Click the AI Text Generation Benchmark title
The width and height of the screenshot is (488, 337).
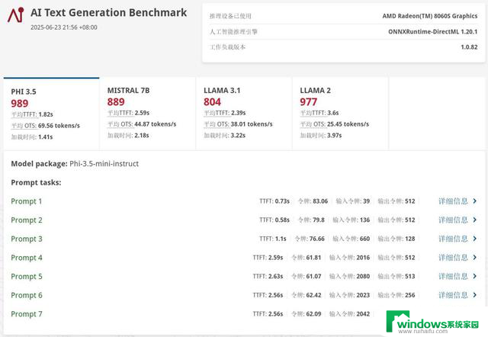pyautogui.click(x=108, y=12)
